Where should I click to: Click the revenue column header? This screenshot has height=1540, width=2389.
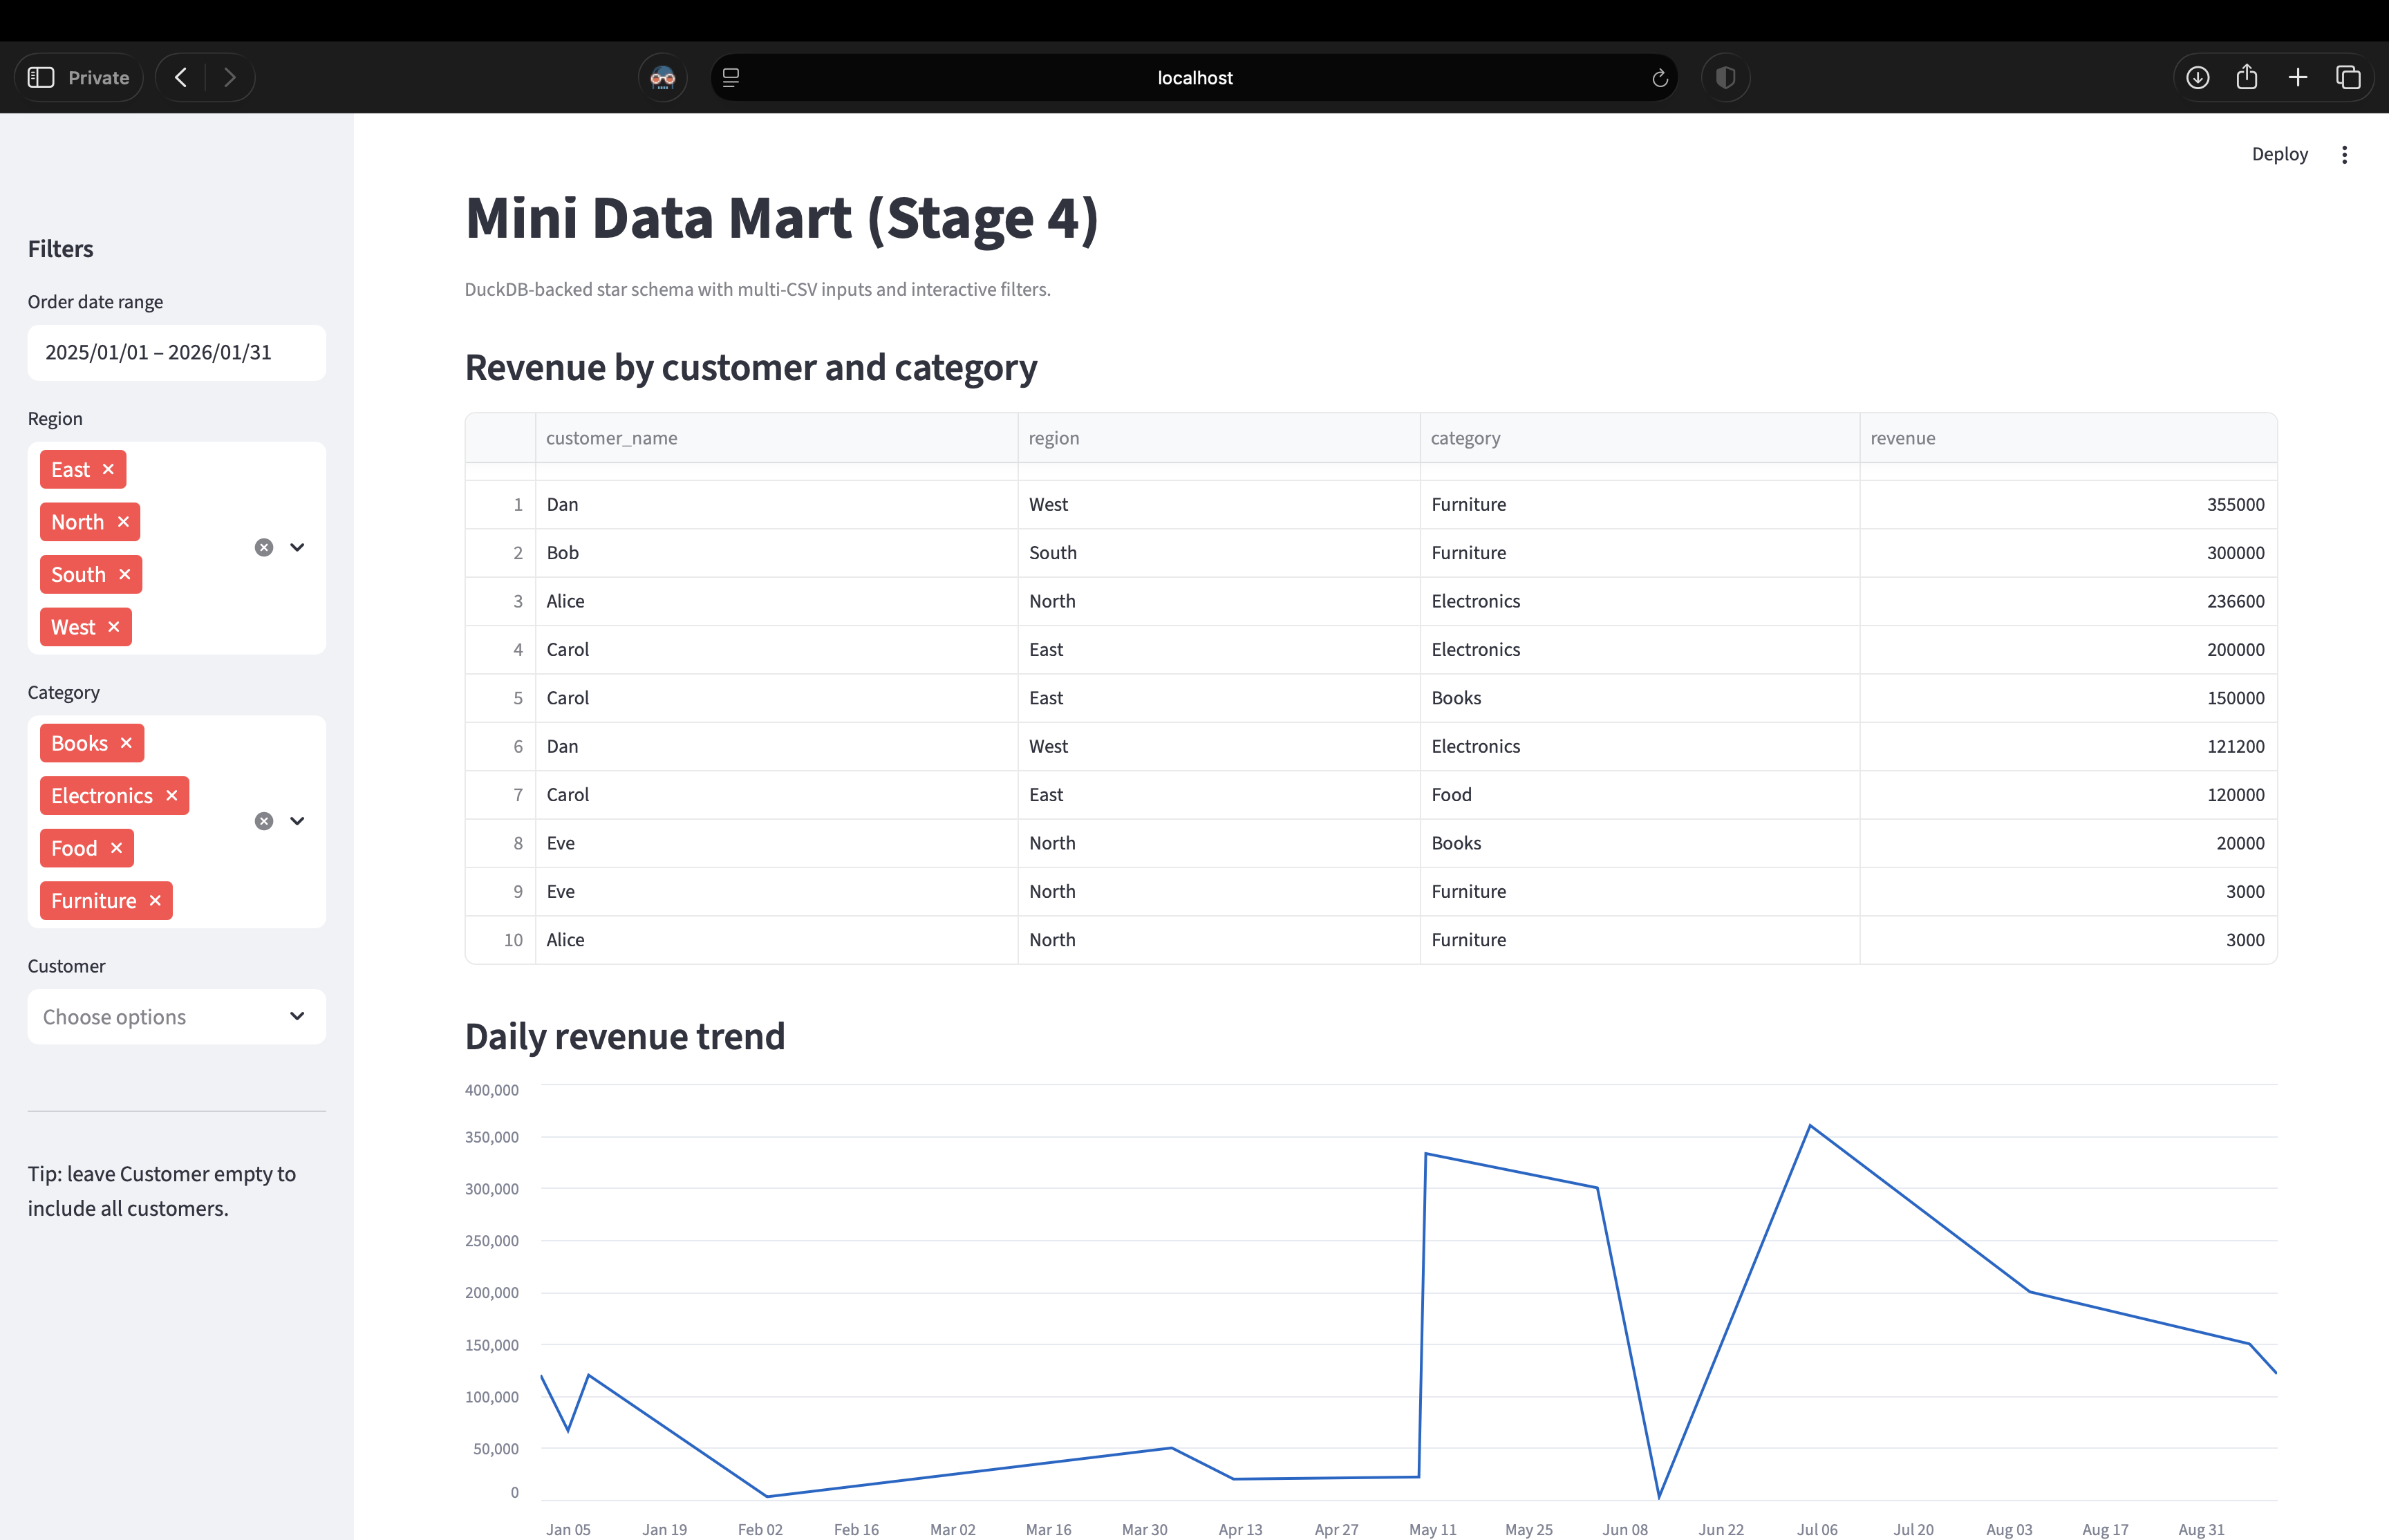pos(1903,438)
